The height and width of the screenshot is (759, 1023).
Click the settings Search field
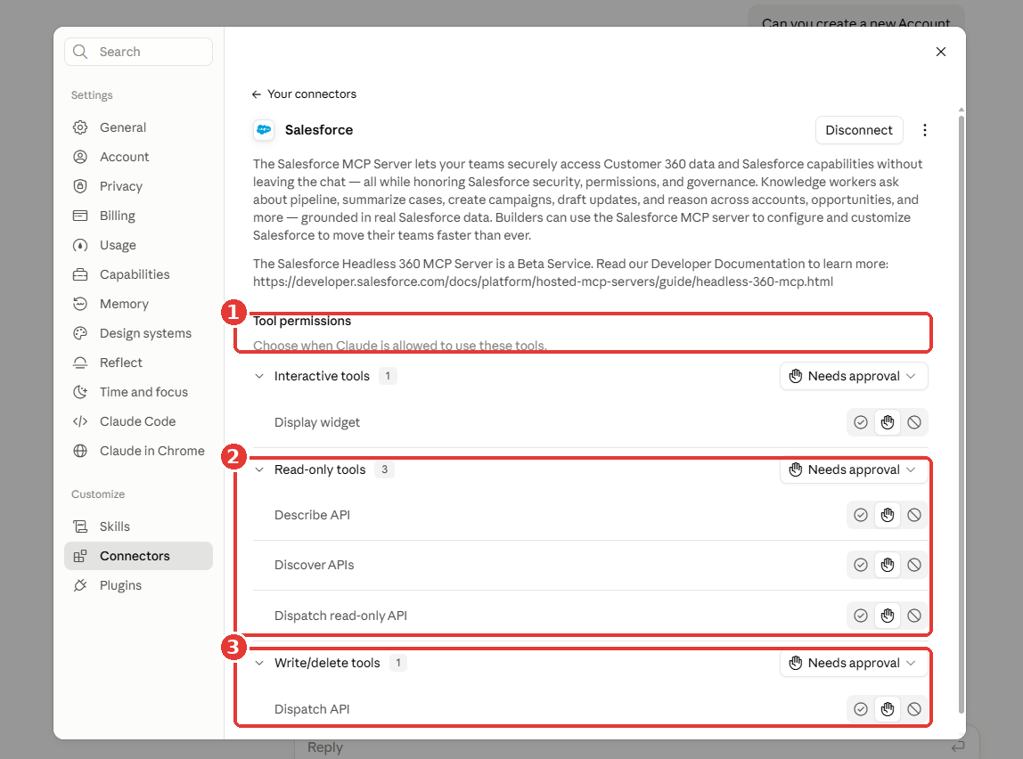[138, 52]
